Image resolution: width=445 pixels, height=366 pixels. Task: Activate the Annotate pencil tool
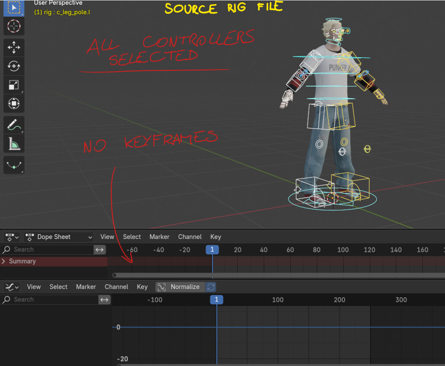(13, 125)
